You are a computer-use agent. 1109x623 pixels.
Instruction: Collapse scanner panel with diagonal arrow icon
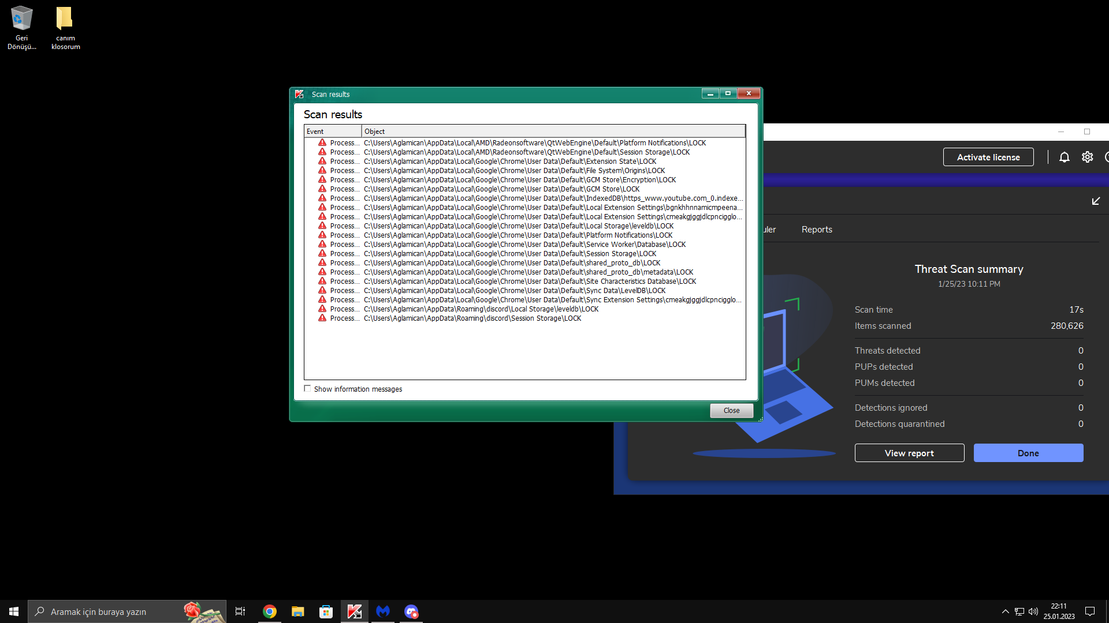pos(1096,201)
